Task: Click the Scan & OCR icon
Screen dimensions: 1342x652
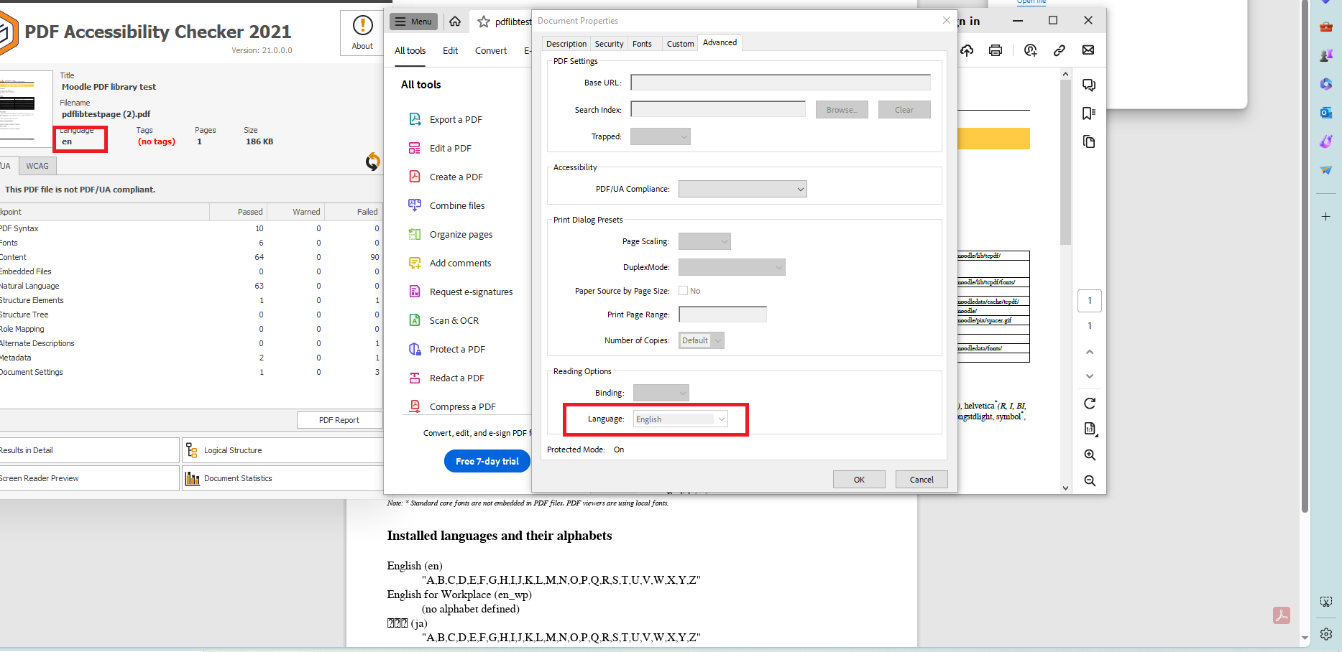Action: click(x=415, y=320)
